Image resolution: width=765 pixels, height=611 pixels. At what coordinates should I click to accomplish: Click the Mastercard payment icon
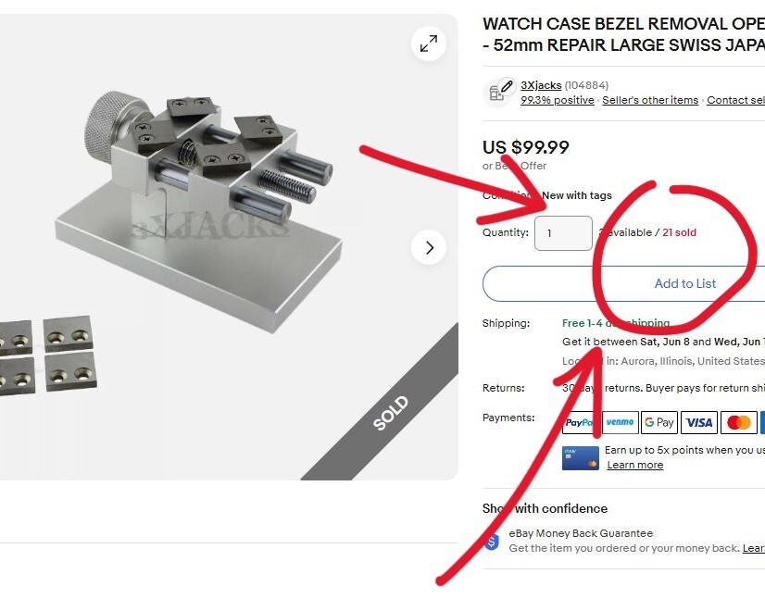coord(739,422)
